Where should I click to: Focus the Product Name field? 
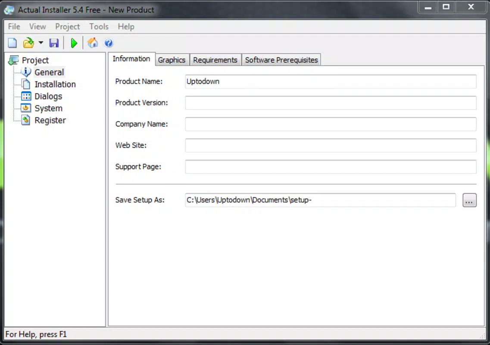pos(331,82)
